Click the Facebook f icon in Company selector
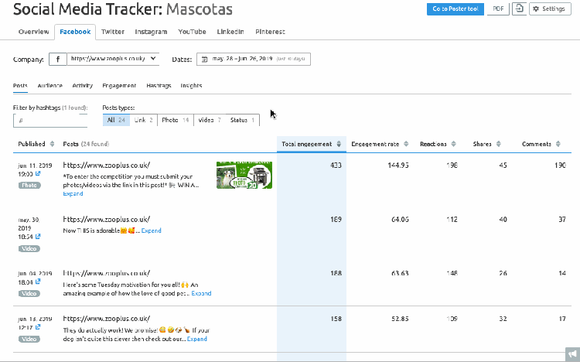 [x=58, y=59]
